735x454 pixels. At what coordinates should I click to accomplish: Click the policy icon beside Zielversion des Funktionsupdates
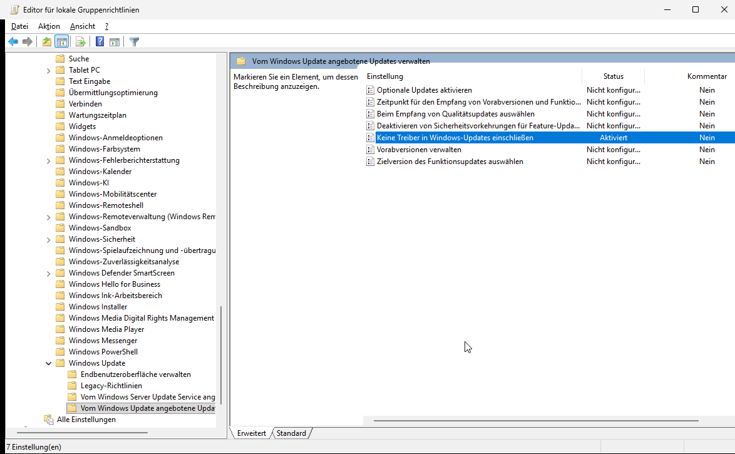pyautogui.click(x=370, y=162)
